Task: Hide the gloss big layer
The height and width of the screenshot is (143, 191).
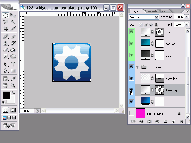Action: point(131,78)
